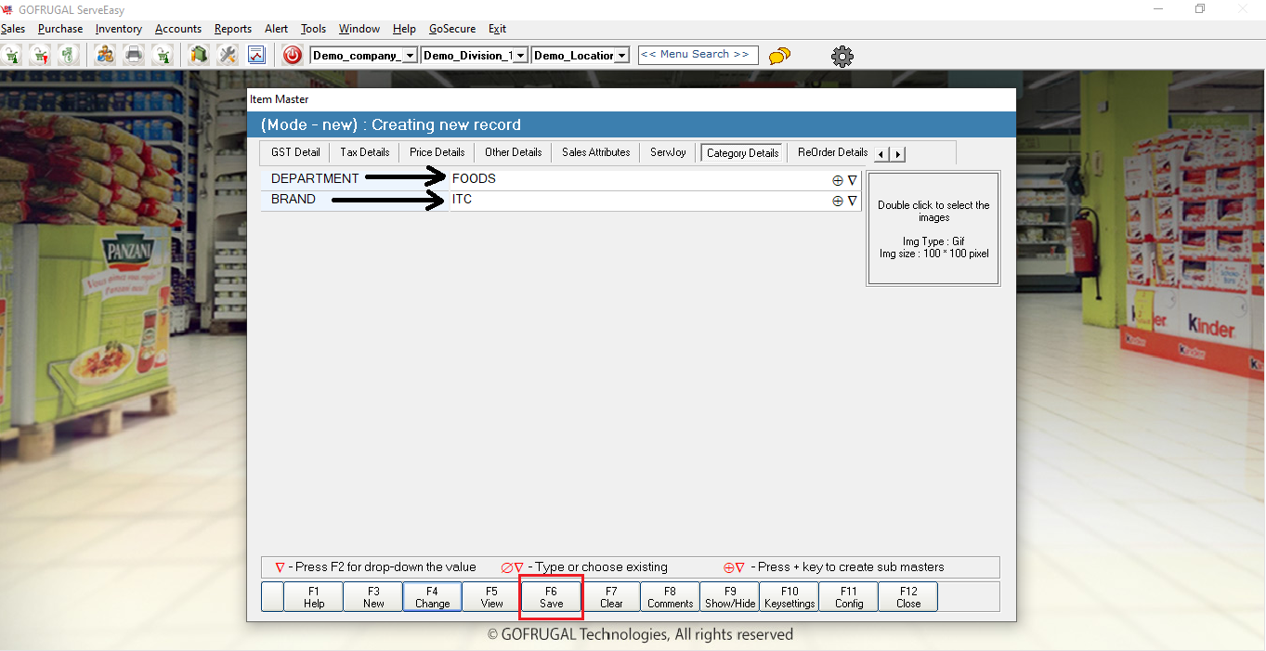The width and height of the screenshot is (1266, 651).
Task: Open the Reports menu
Action: [x=233, y=29]
